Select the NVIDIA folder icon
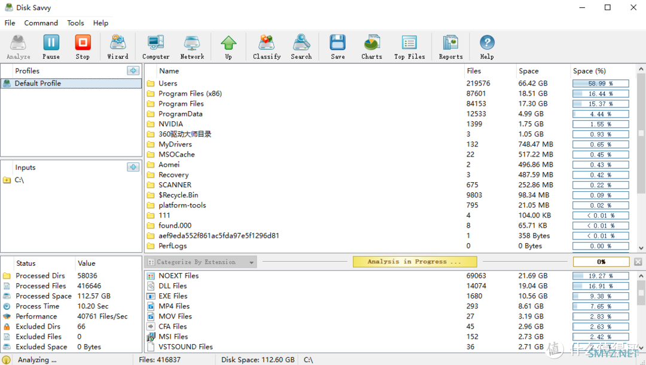This screenshot has width=646, height=365. click(151, 124)
